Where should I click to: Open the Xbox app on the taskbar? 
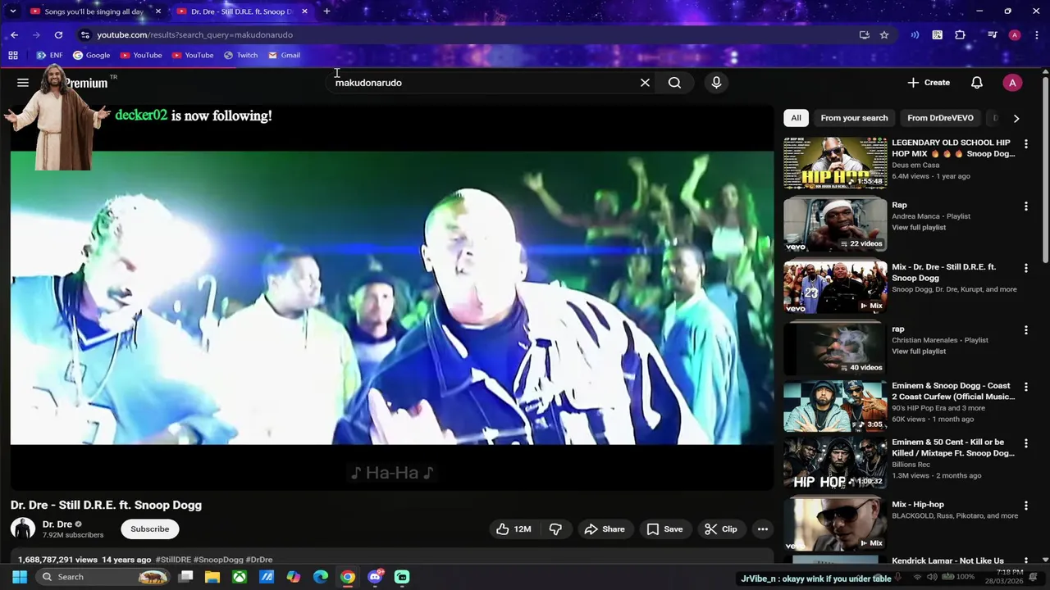pos(240,577)
